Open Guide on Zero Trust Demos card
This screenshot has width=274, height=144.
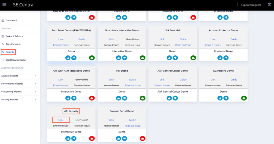82,39
